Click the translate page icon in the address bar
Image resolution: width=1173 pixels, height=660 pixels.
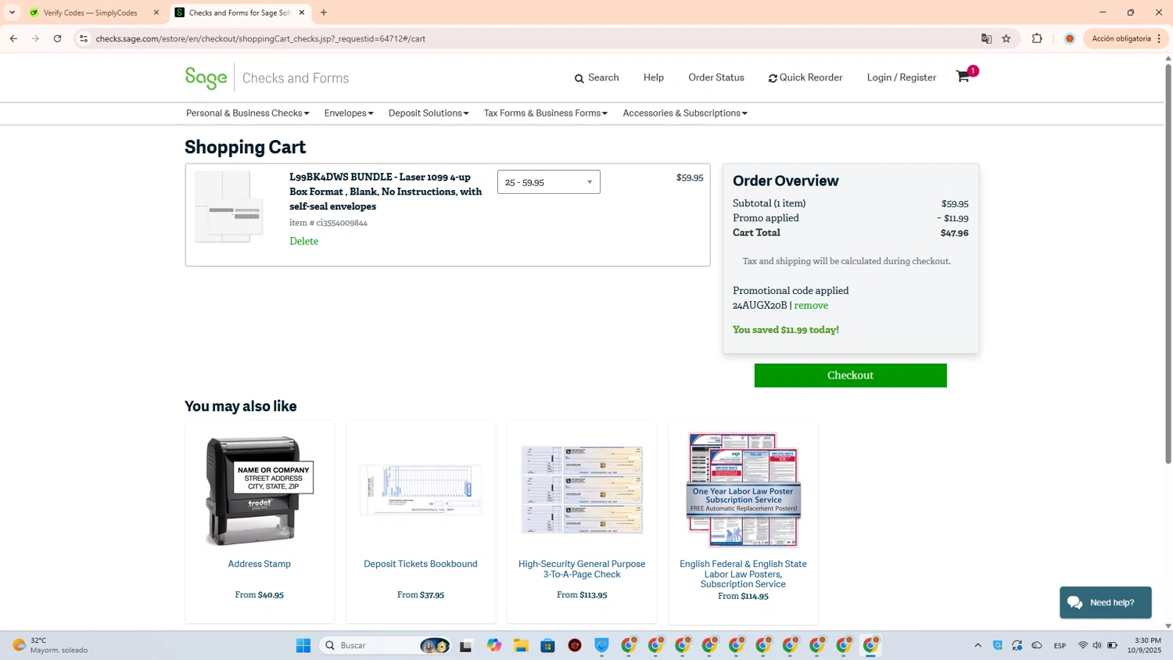986,38
